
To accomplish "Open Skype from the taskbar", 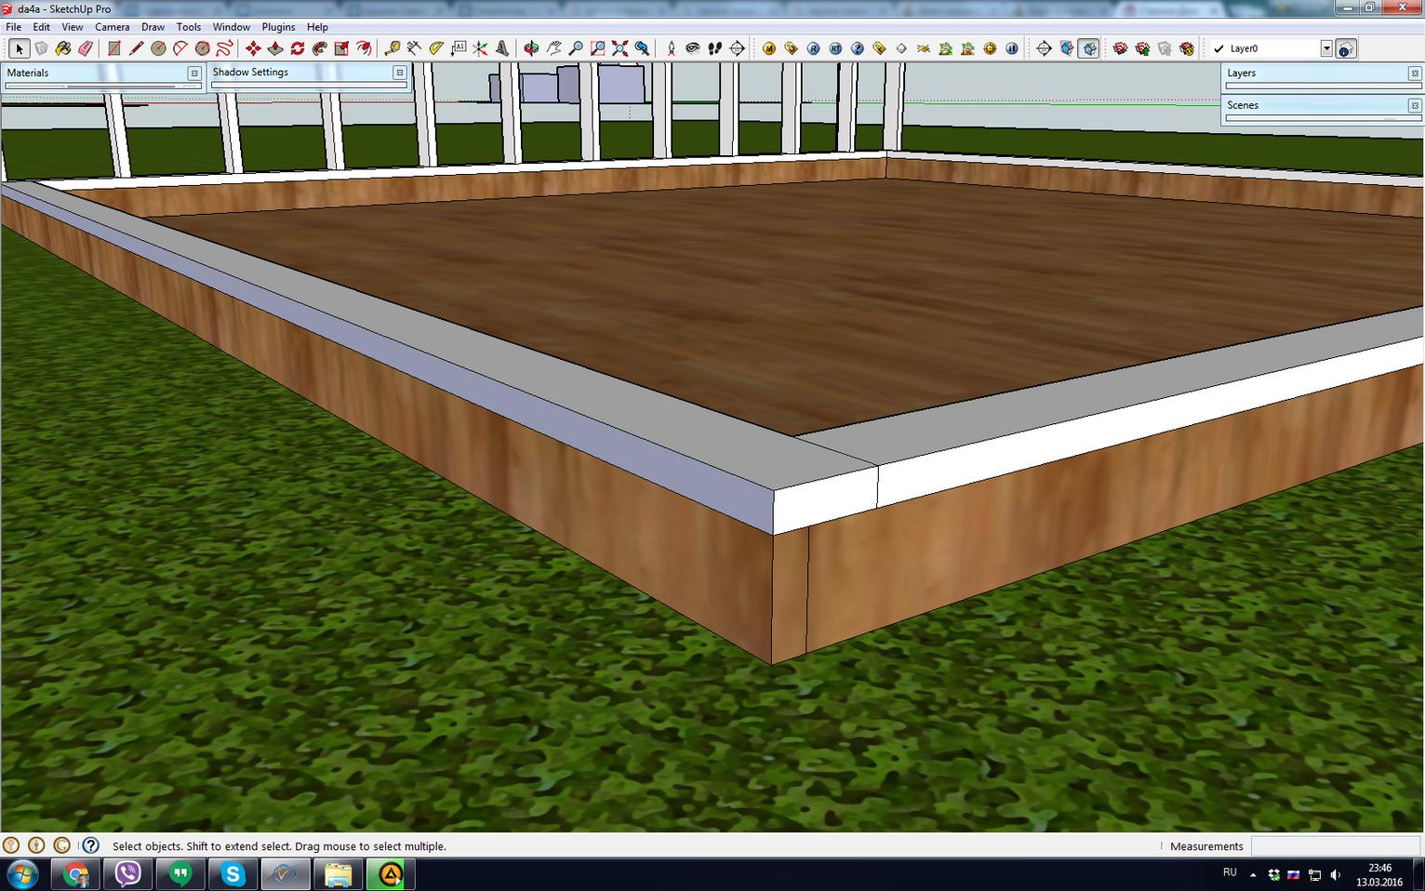I will point(233,874).
